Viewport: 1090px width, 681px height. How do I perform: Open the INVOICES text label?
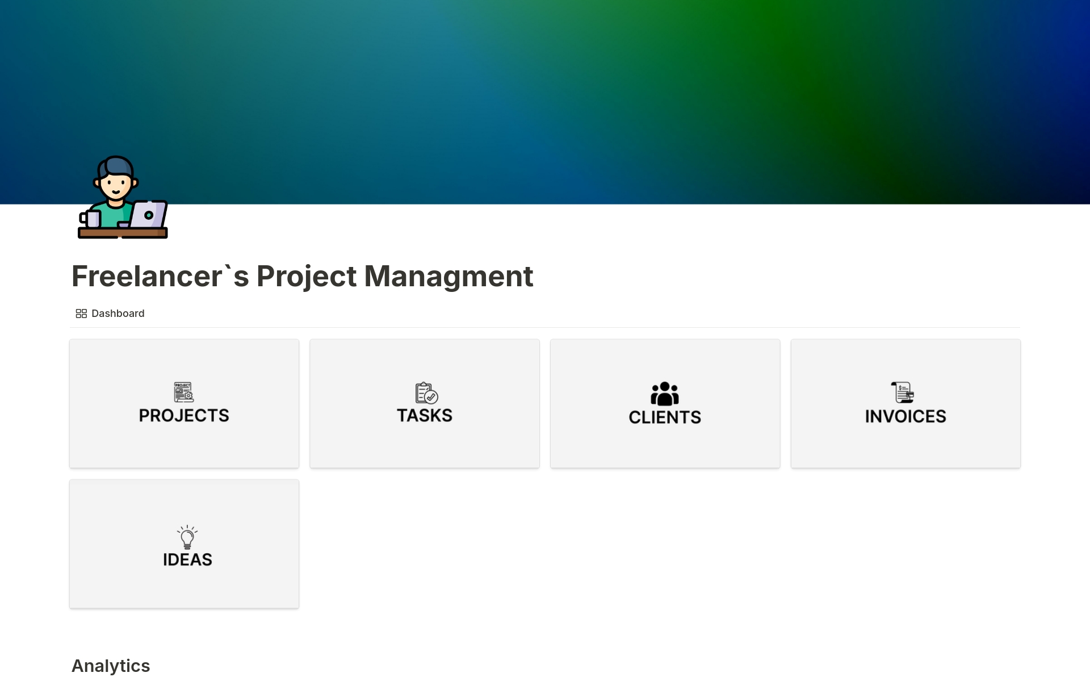pyautogui.click(x=905, y=416)
